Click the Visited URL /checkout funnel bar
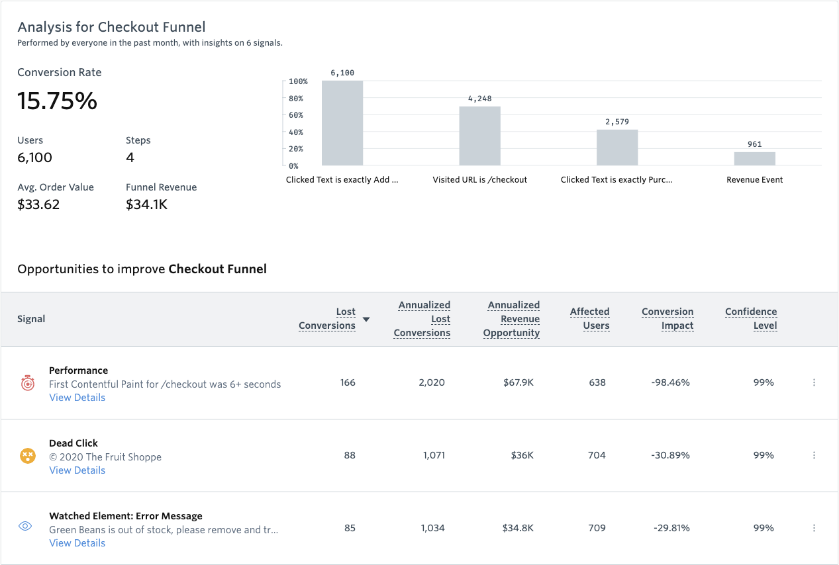The image size is (839, 565). click(479, 136)
